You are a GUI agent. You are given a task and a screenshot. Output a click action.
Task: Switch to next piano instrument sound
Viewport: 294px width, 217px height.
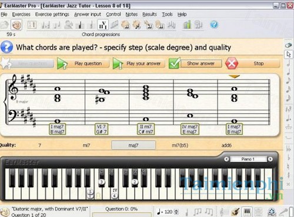click(270, 159)
